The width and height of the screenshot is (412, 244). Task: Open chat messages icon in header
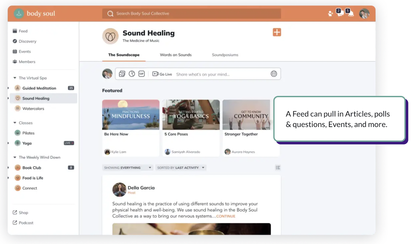340,13
